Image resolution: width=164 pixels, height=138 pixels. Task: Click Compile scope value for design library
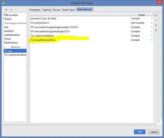click(135, 31)
